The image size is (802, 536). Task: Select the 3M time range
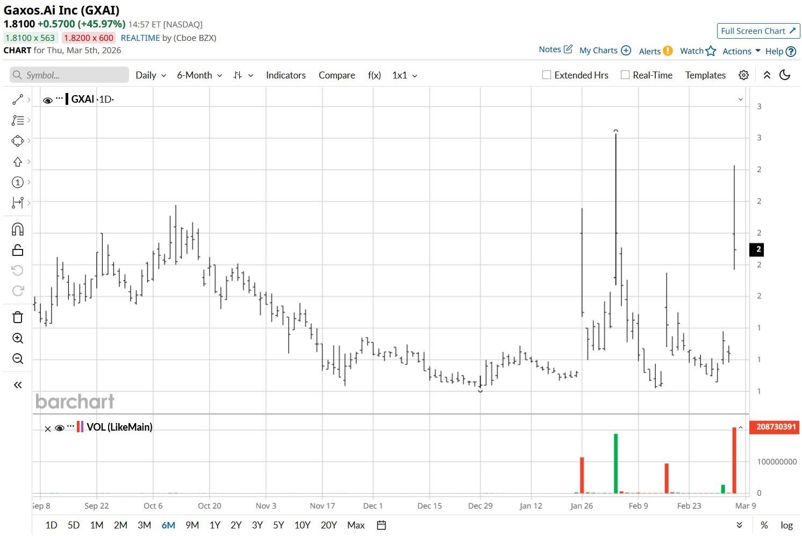pyautogui.click(x=144, y=525)
